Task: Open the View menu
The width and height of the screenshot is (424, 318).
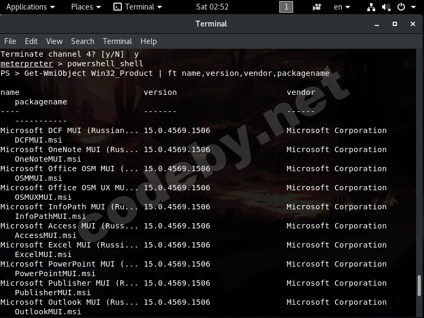Action: 54,41
